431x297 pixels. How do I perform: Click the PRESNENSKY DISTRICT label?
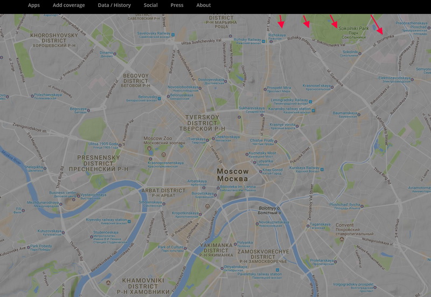(99, 163)
